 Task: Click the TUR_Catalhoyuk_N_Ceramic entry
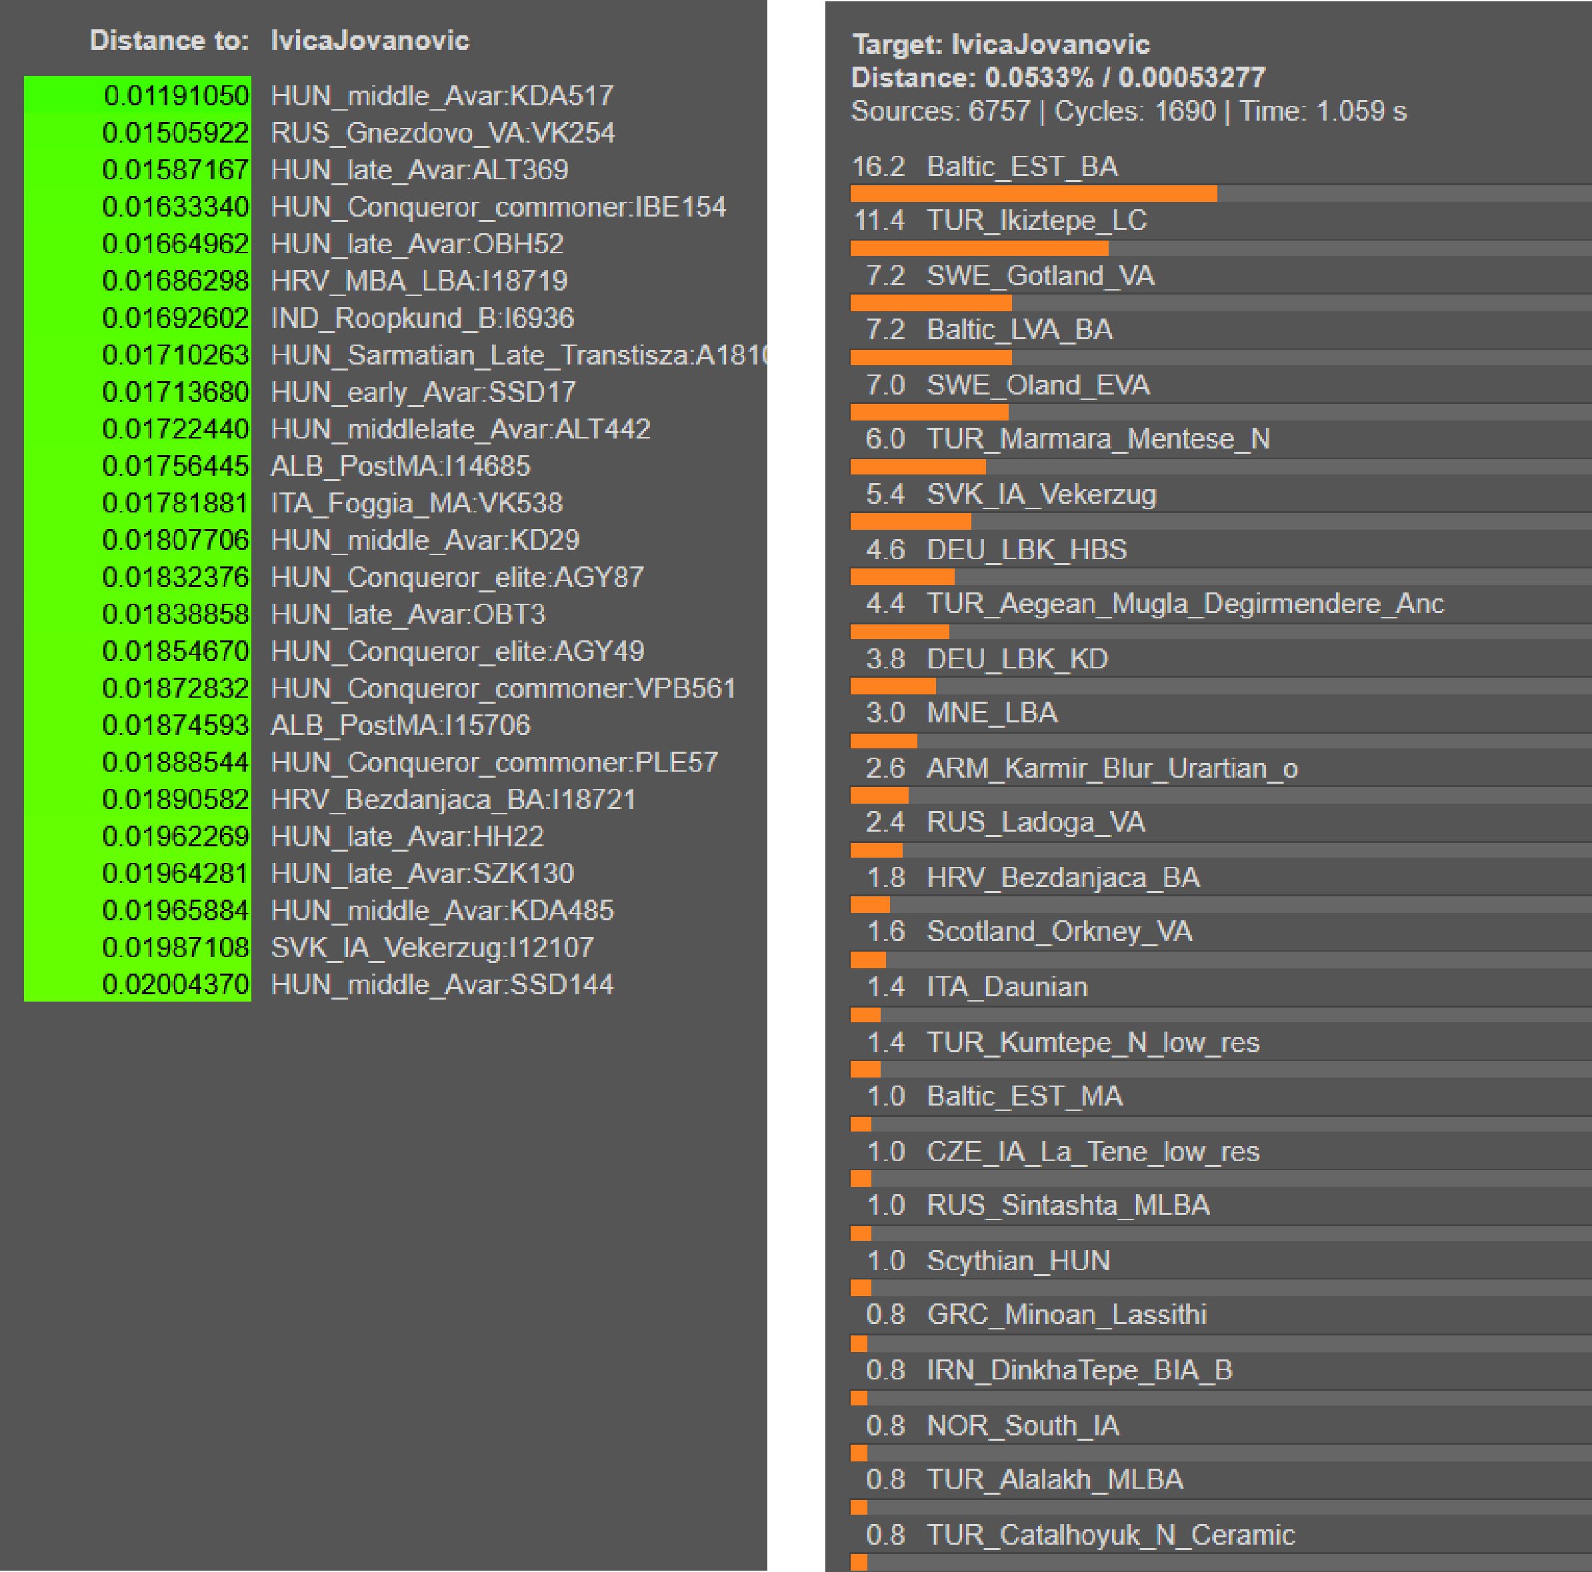(x=1110, y=1534)
